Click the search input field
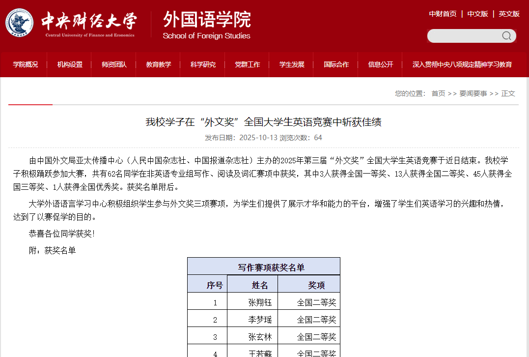This screenshot has width=529, height=357. point(463,36)
